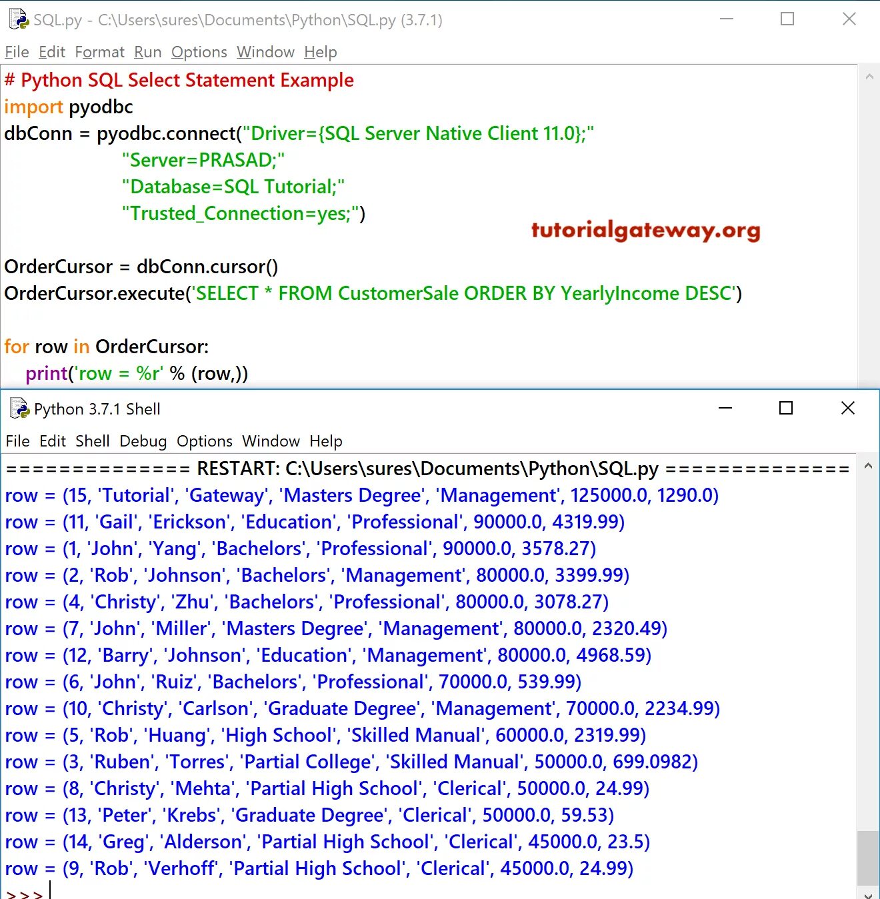The height and width of the screenshot is (899, 880).
Task: Click the Python 3.7.1 Shell window icon
Action: pos(19,408)
